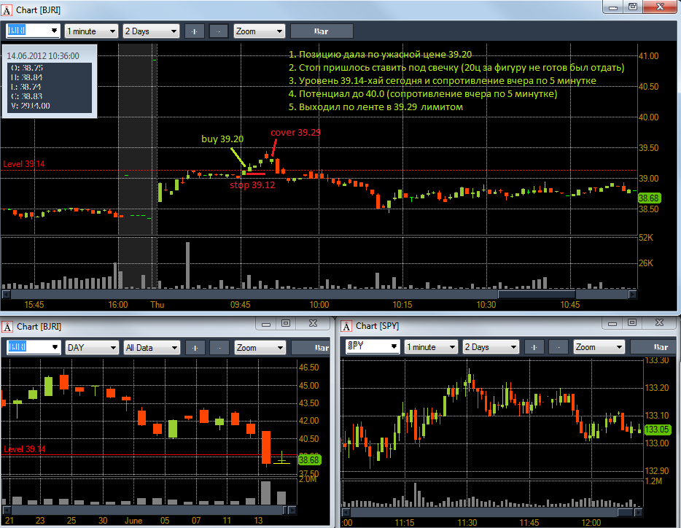Close the daily BJRI chart window
Viewport: 681px width, 528px height.
(313, 324)
